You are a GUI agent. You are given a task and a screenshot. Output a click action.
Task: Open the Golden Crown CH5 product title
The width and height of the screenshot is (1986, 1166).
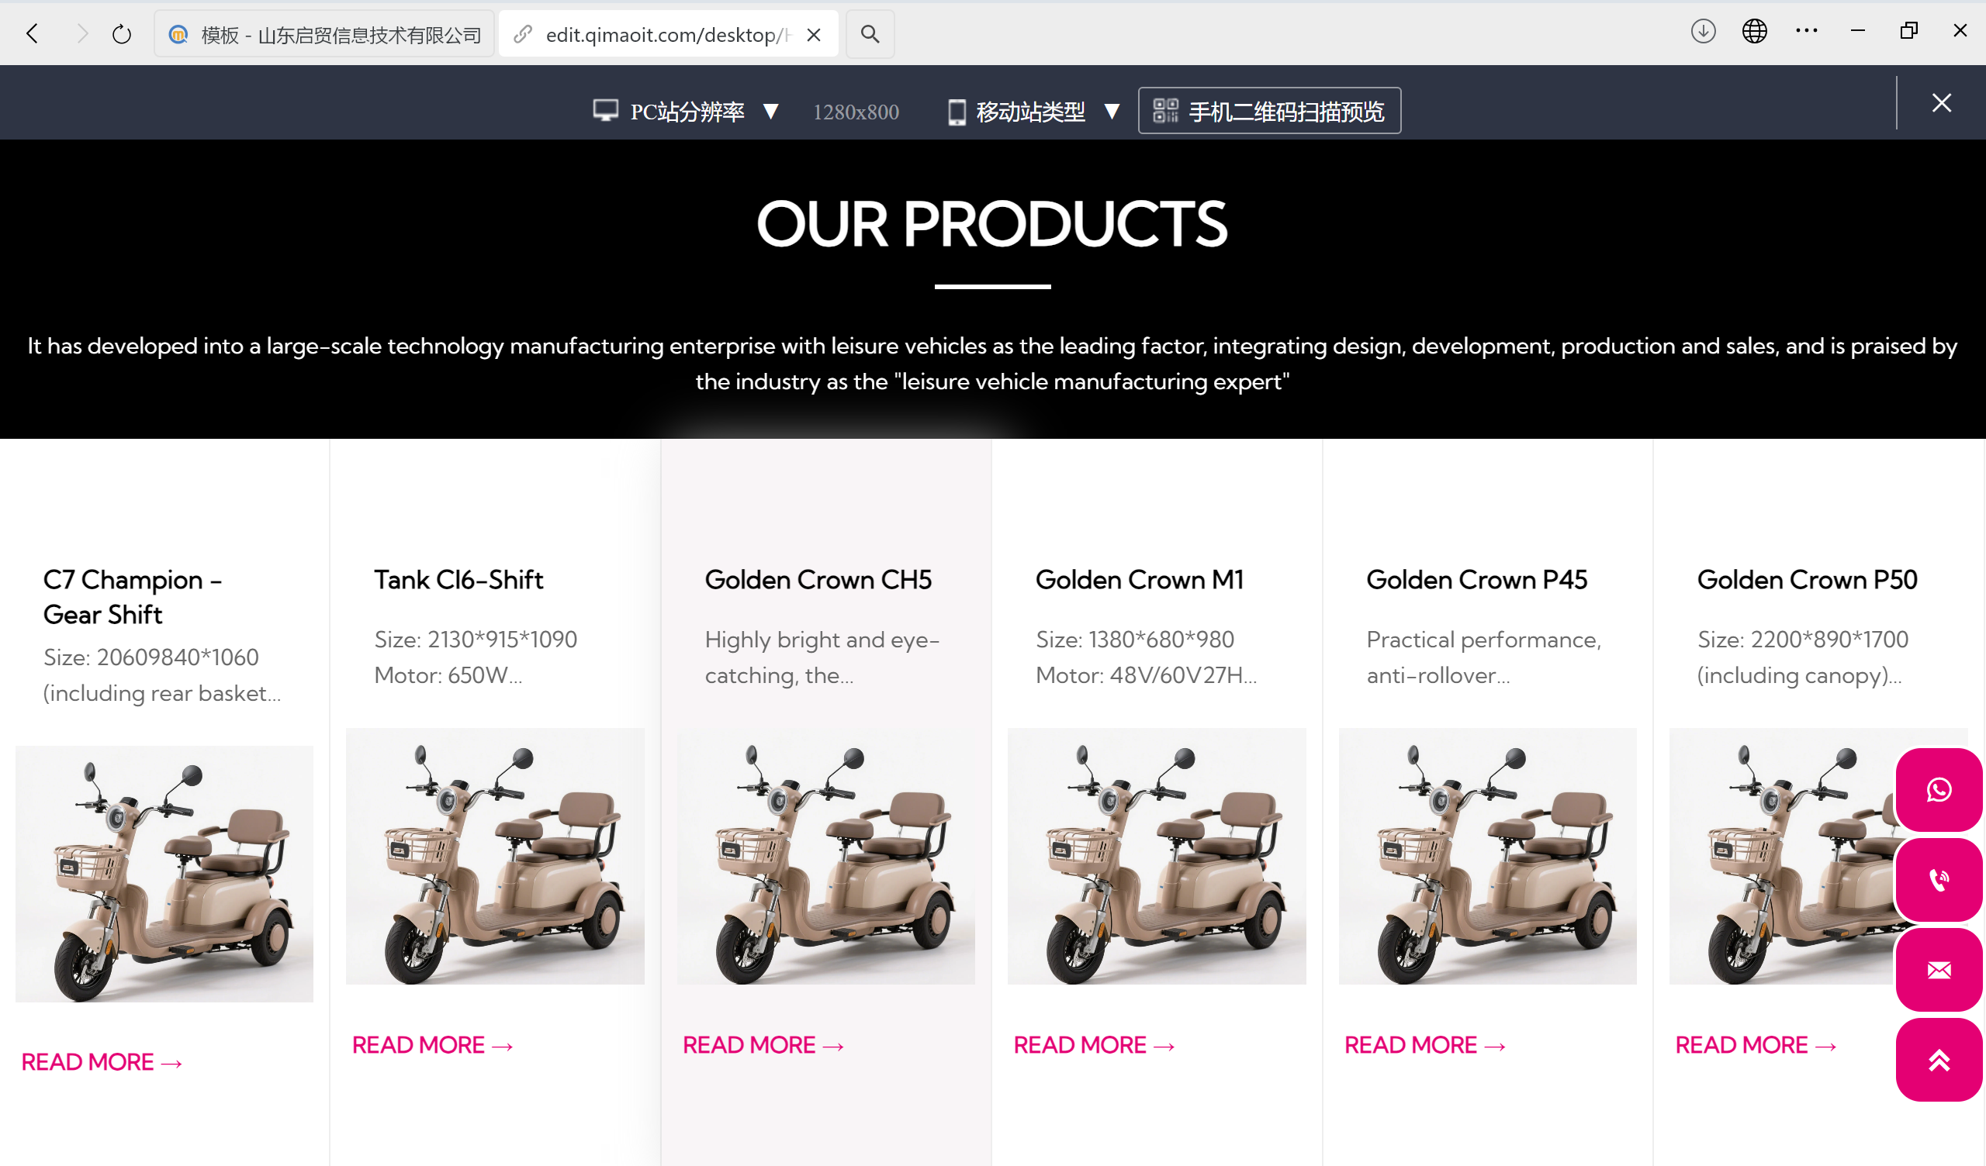[817, 580]
